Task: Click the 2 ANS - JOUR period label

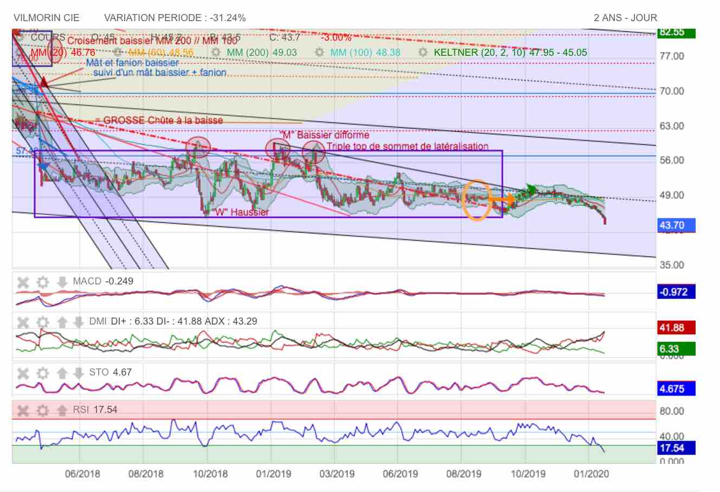Action: (x=625, y=18)
